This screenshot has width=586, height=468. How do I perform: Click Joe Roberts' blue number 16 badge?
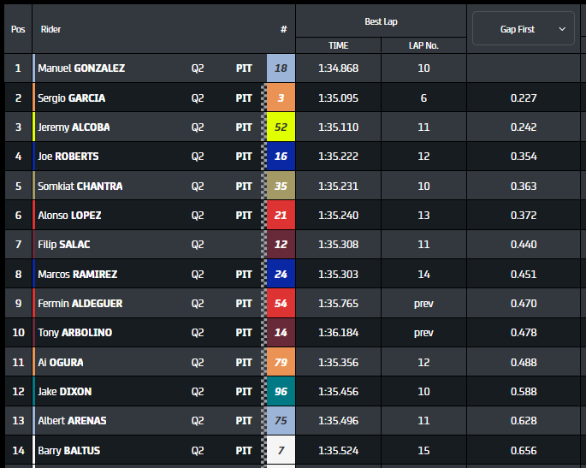(281, 157)
